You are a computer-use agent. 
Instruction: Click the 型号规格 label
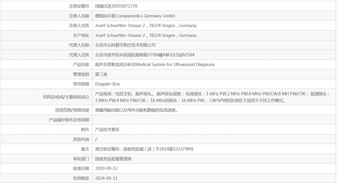[x=81, y=84]
